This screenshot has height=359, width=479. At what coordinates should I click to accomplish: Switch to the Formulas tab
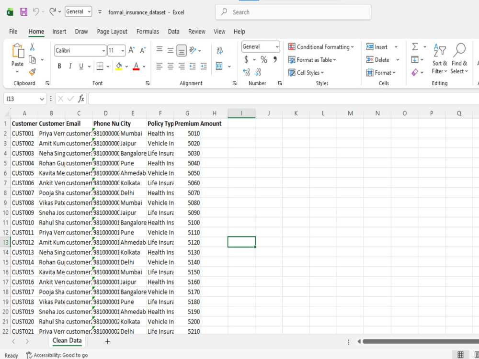click(148, 32)
